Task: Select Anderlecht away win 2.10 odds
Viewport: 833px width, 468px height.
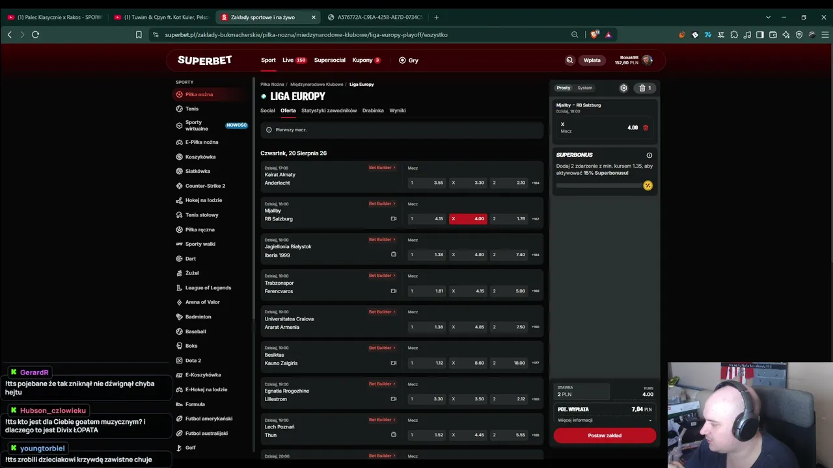Action: point(509,183)
